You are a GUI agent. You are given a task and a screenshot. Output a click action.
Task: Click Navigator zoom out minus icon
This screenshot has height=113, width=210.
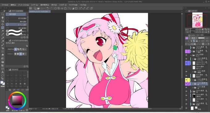pyautogui.click(x=197, y=29)
